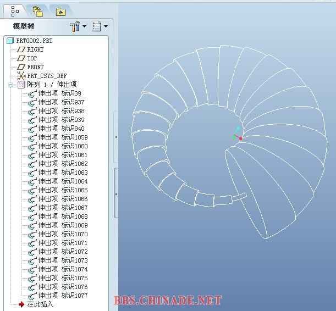This screenshot has height=311, width=336.
Task: Select the TOP datum plane icon
Action: (x=21, y=58)
